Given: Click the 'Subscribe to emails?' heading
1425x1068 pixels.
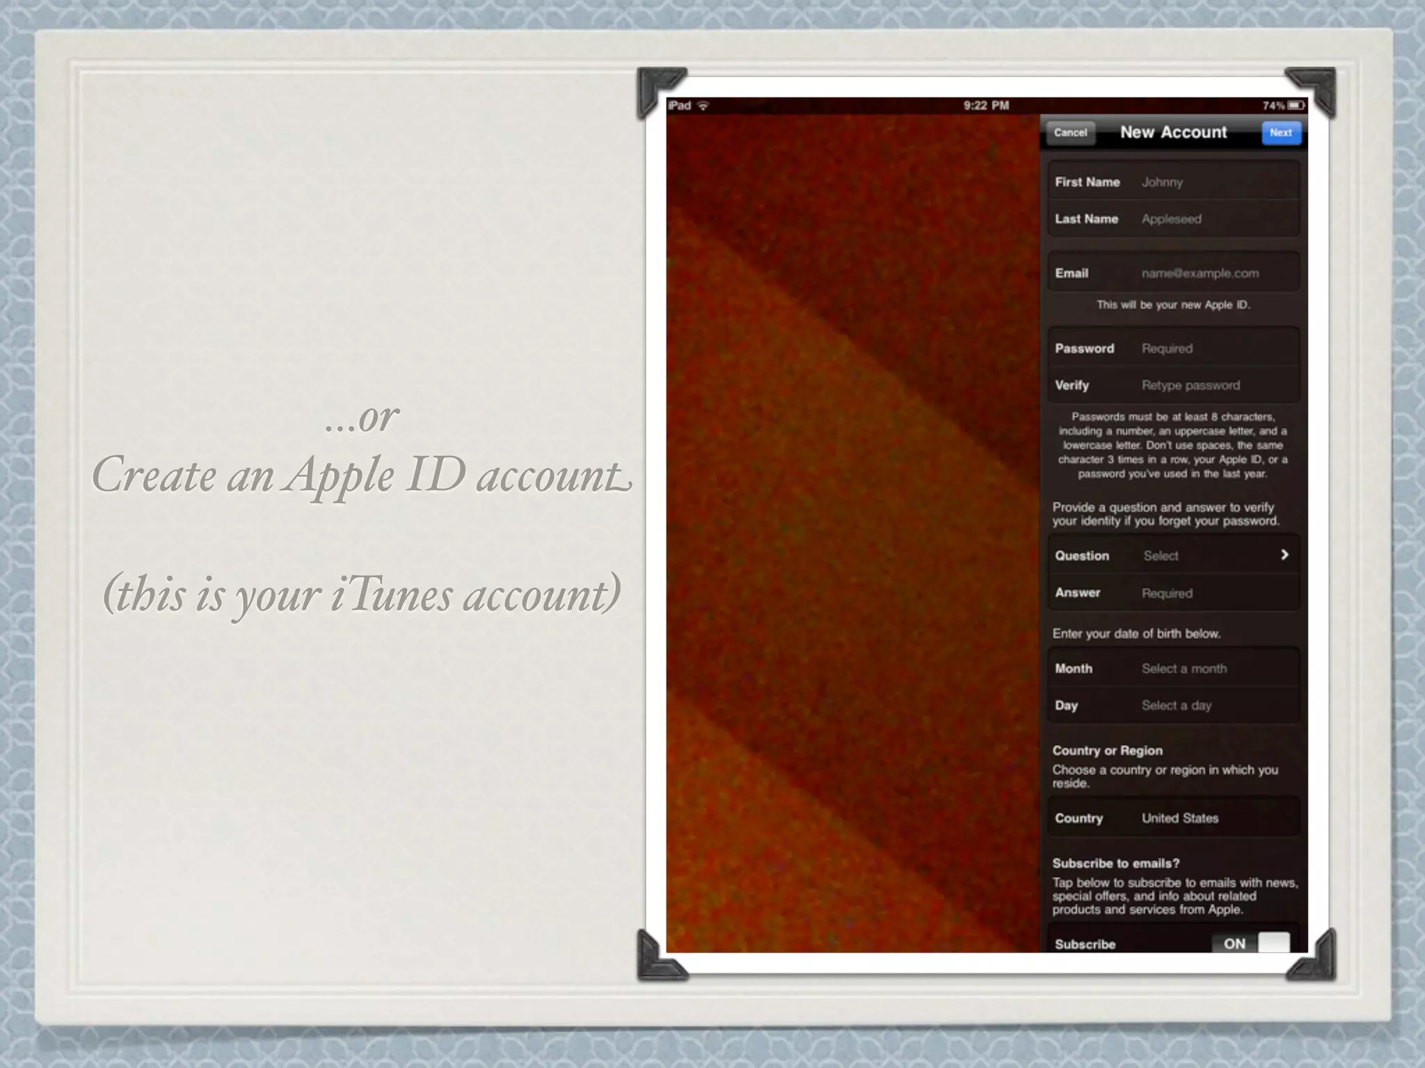Looking at the screenshot, I should (1116, 863).
